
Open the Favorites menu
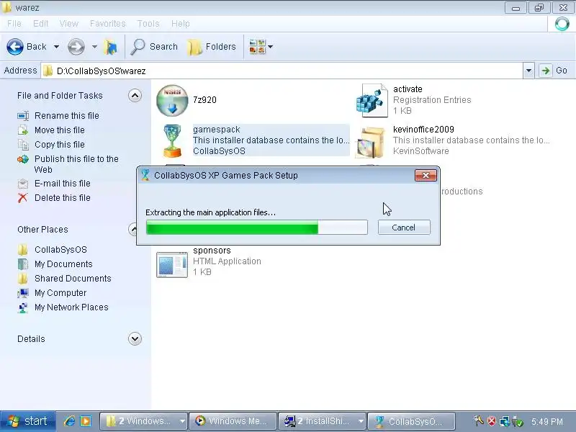[107, 24]
